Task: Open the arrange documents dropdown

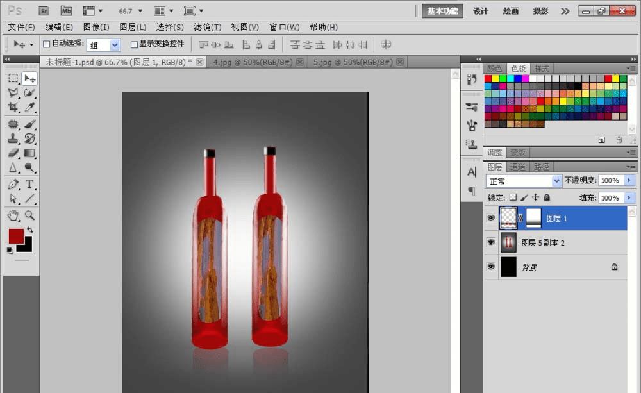Action: 163,11
